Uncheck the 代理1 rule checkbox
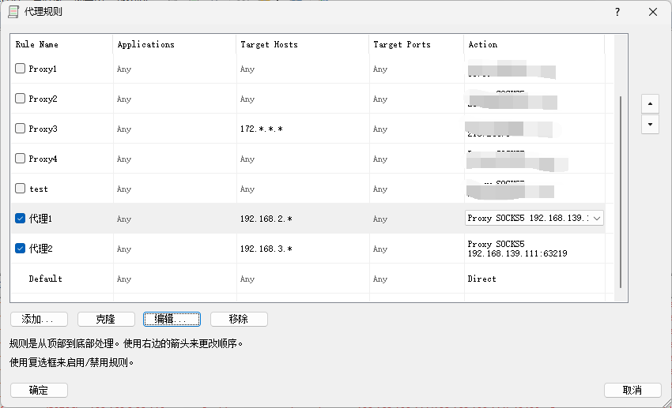672x408 pixels. click(20, 218)
